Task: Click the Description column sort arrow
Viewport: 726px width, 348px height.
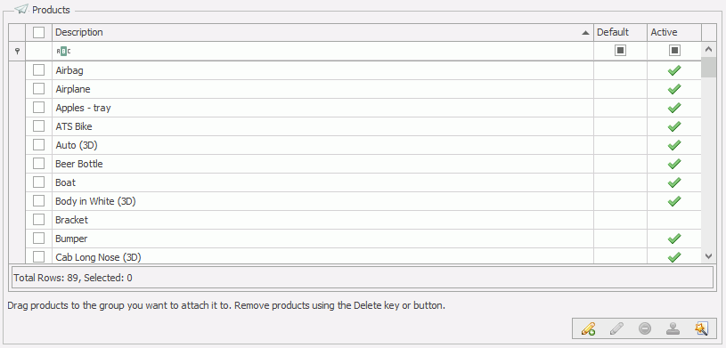Action: 586,33
